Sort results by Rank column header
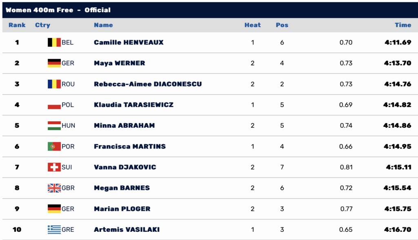 (x=17, y=25)
